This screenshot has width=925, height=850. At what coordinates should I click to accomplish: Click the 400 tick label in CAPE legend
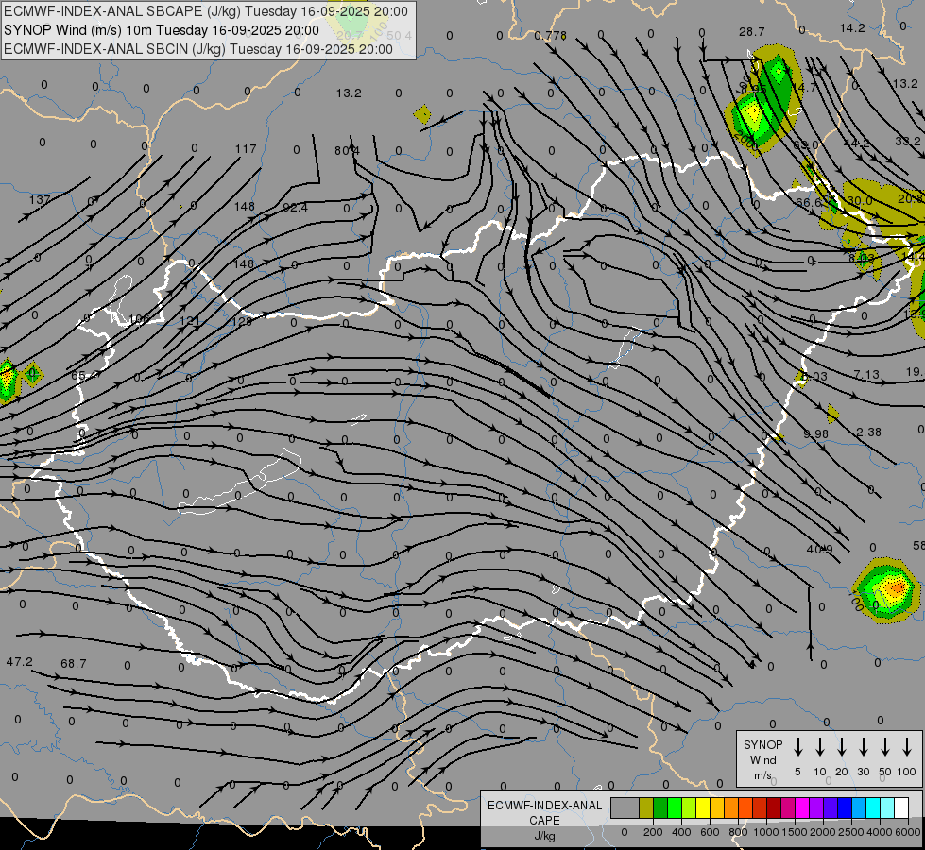click(x=681, y=832)
